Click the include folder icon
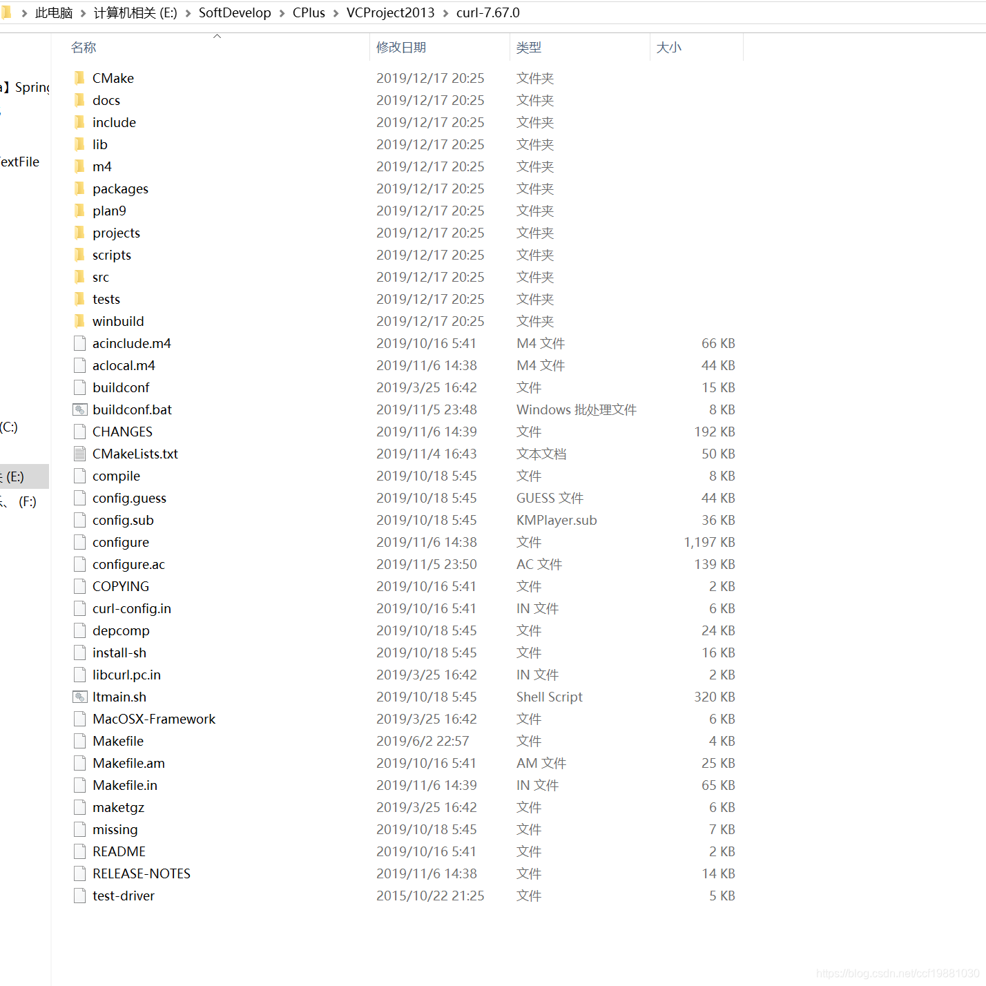This screenshot has height=986, width=986. [x=79, y=122]
